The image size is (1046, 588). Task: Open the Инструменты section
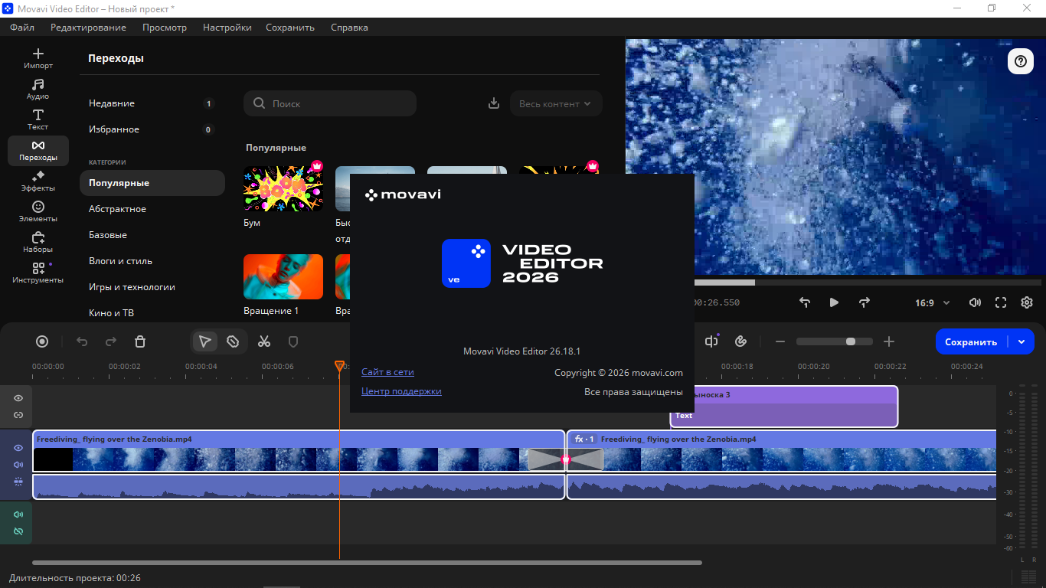tap(38, 273)
